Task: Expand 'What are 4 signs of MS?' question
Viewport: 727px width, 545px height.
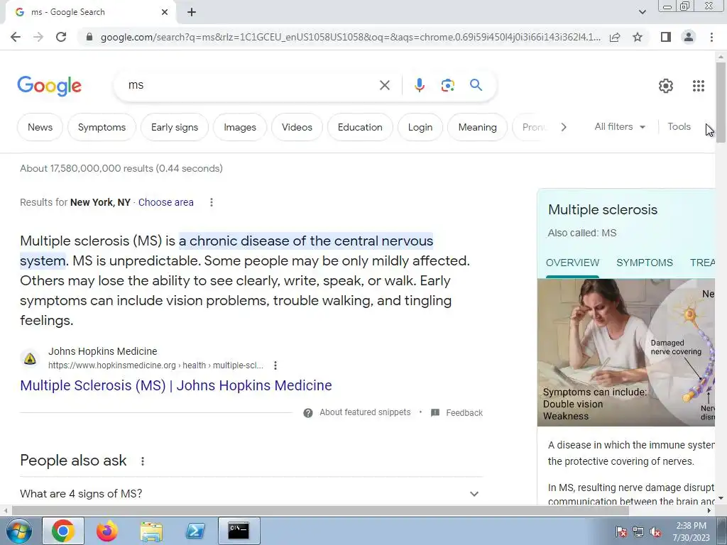Action: [x=251, y=494]
